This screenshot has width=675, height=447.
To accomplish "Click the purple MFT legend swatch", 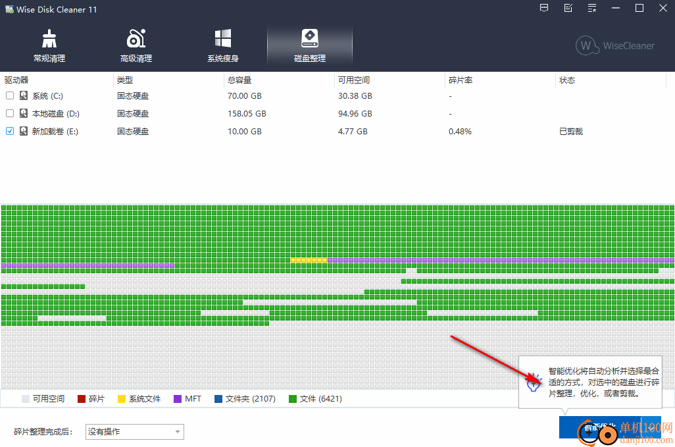I will tap(178, 399).
